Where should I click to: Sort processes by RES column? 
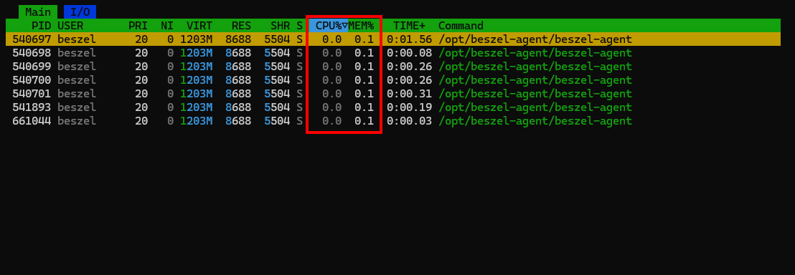[x=241, y=25]
